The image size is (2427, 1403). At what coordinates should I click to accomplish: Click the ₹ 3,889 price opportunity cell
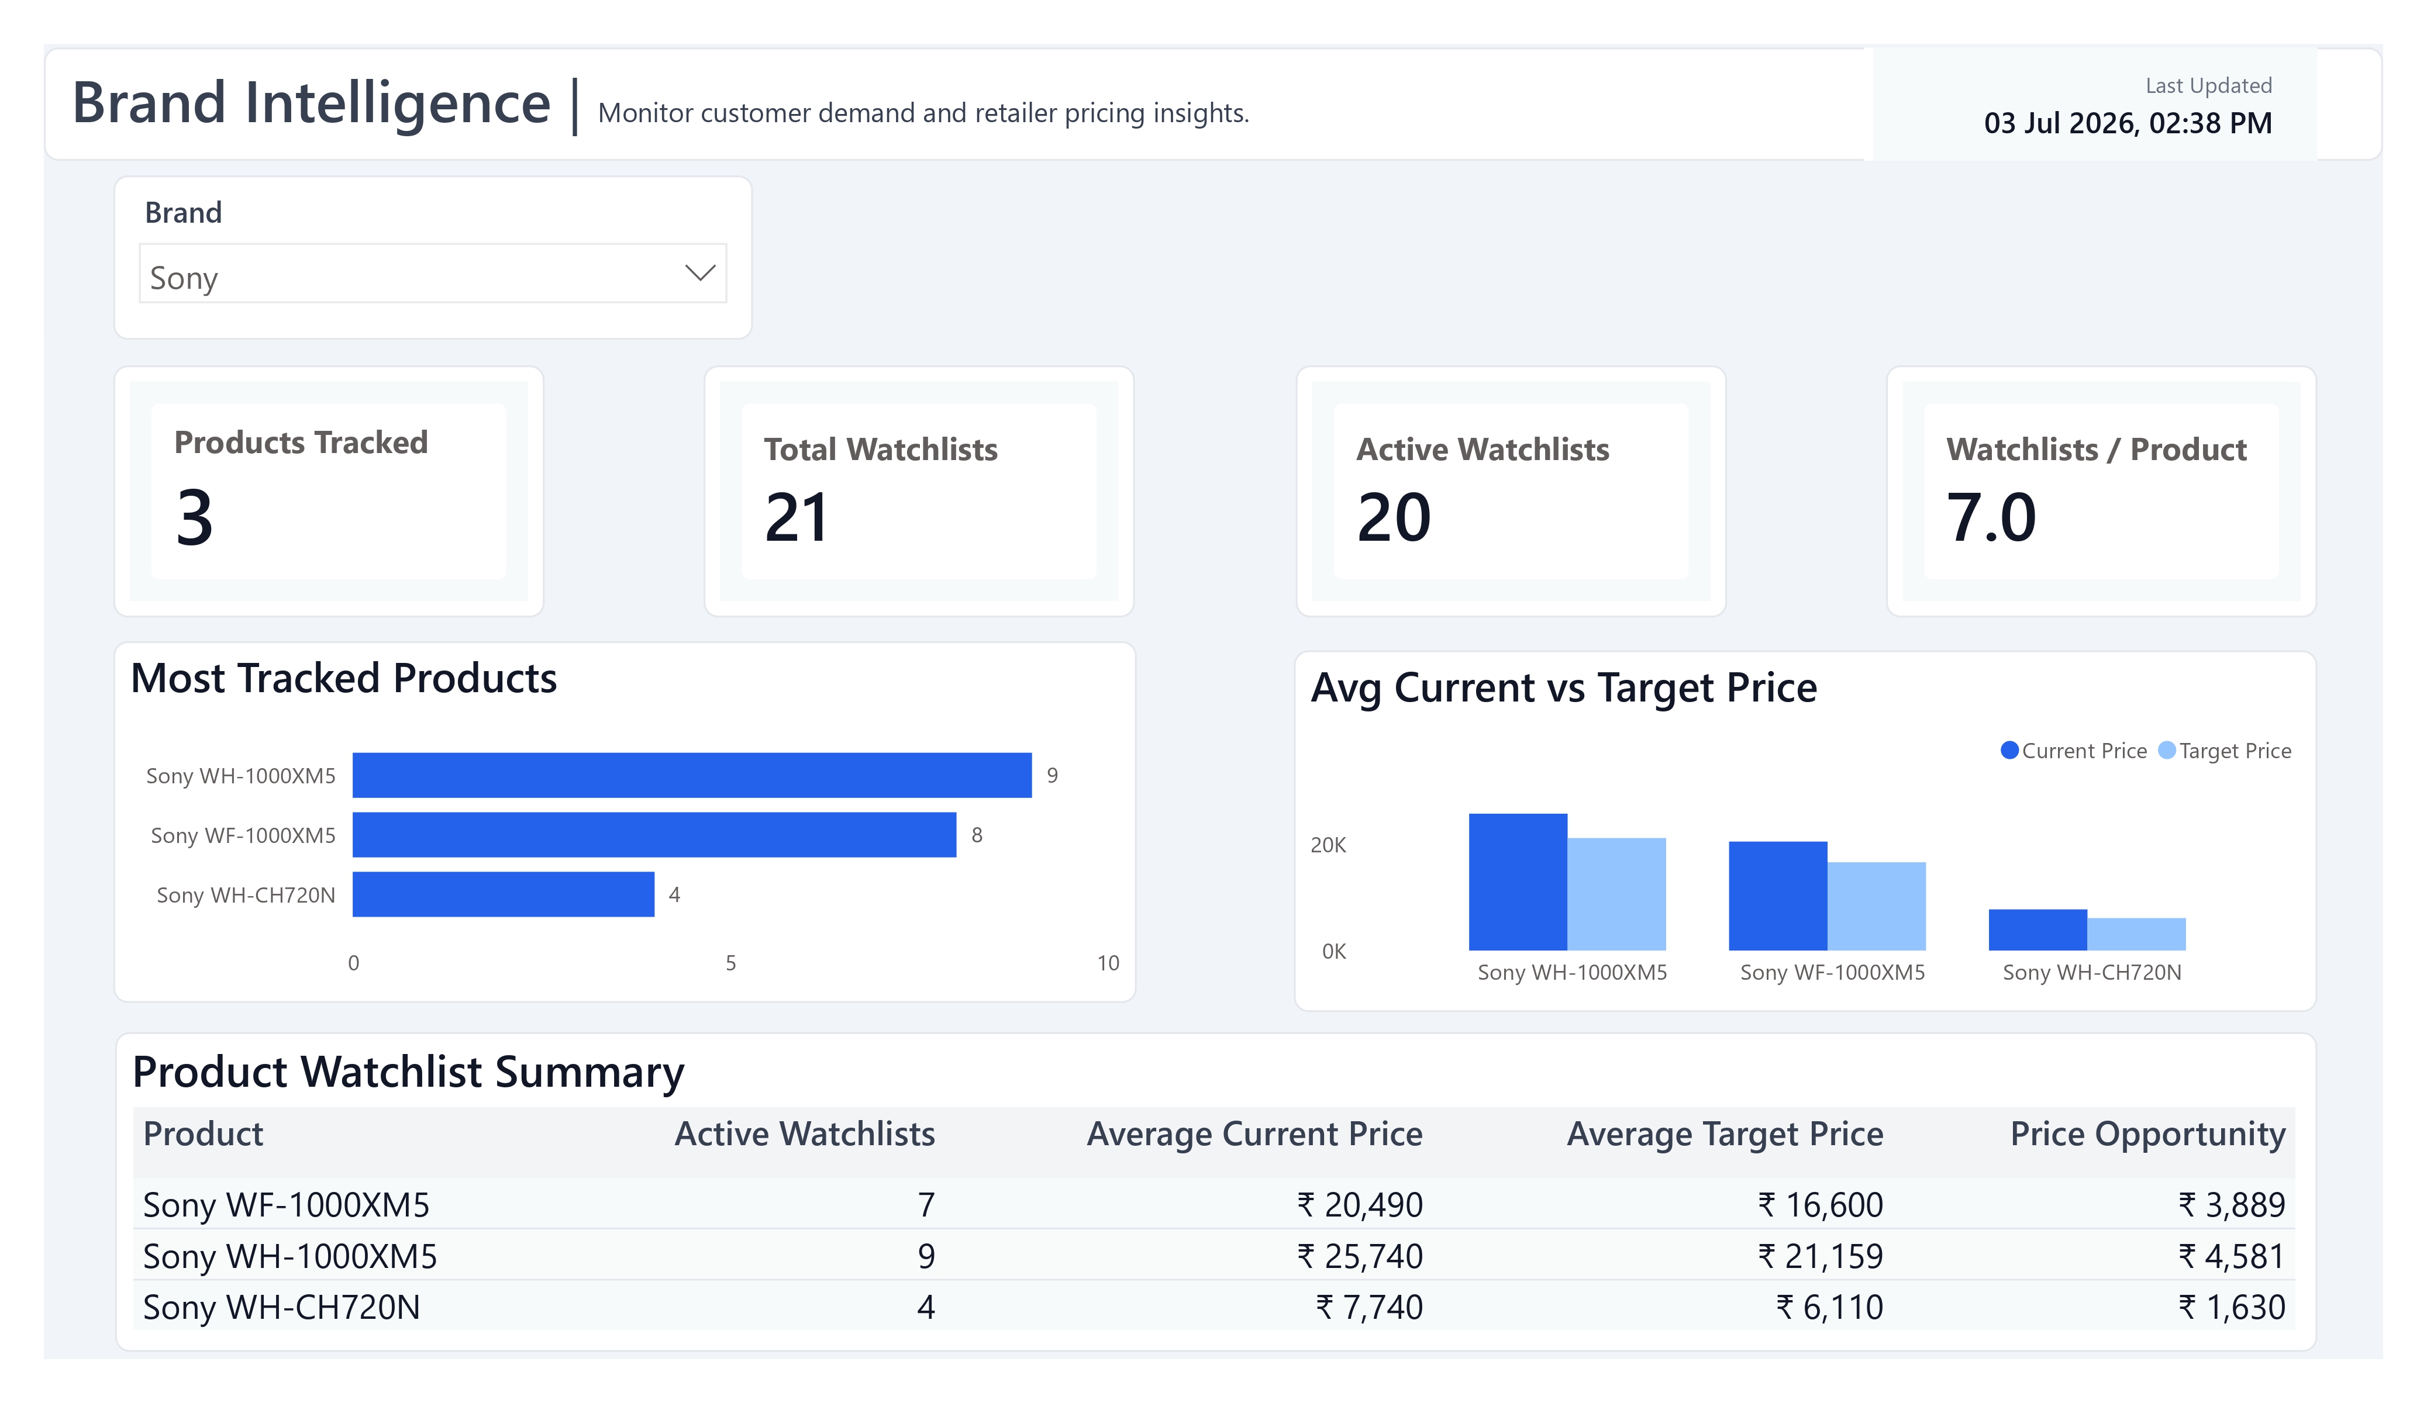(2232, 1205)
